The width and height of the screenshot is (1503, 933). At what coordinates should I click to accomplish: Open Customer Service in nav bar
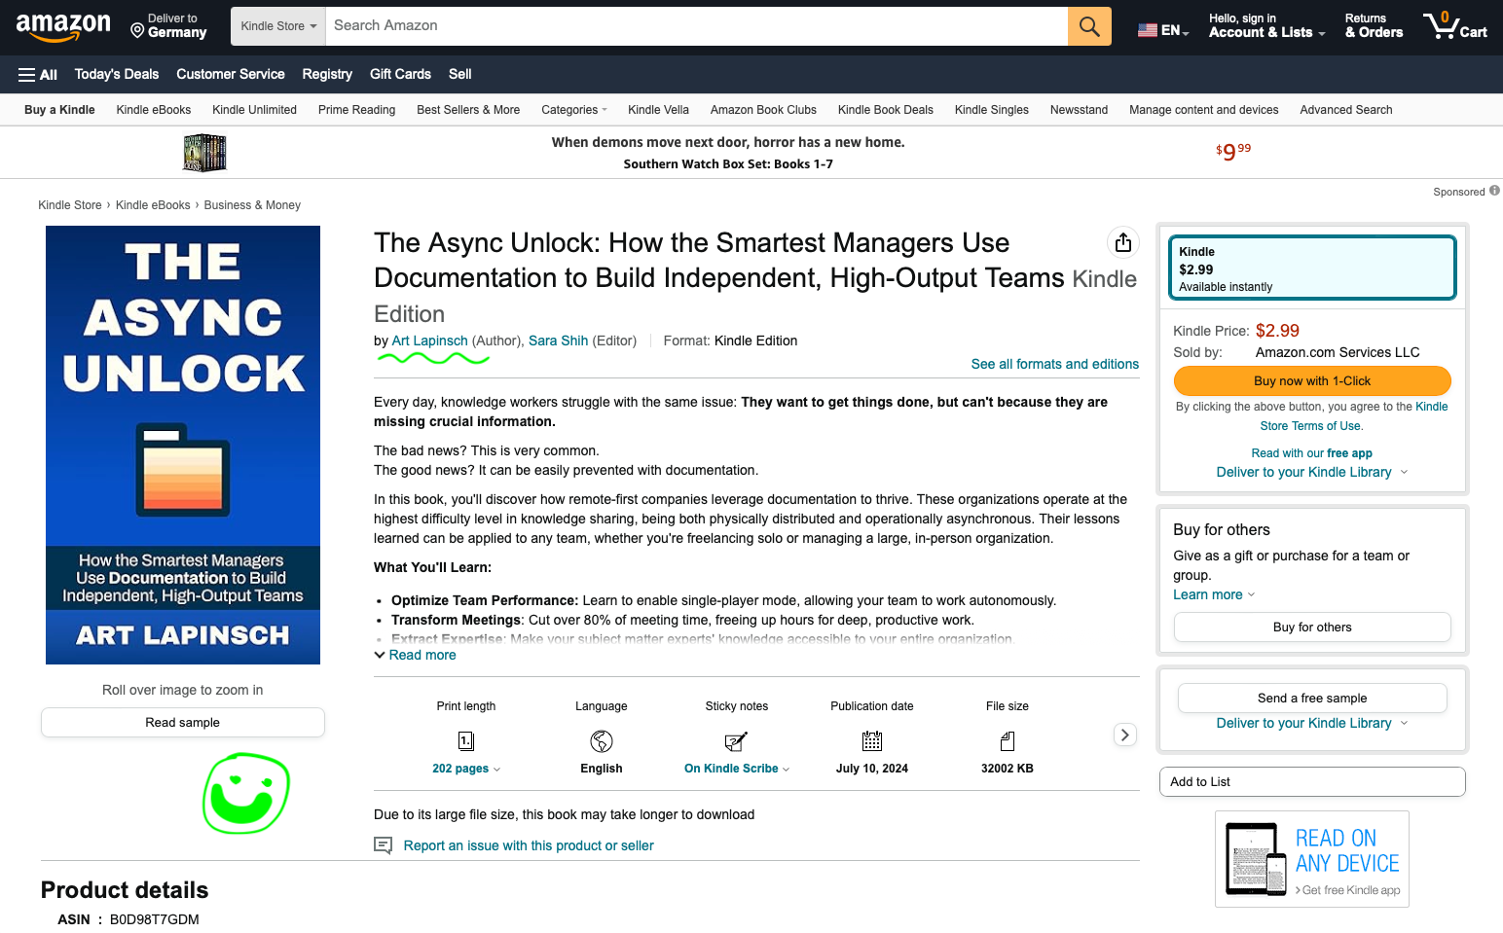[231, 74]
